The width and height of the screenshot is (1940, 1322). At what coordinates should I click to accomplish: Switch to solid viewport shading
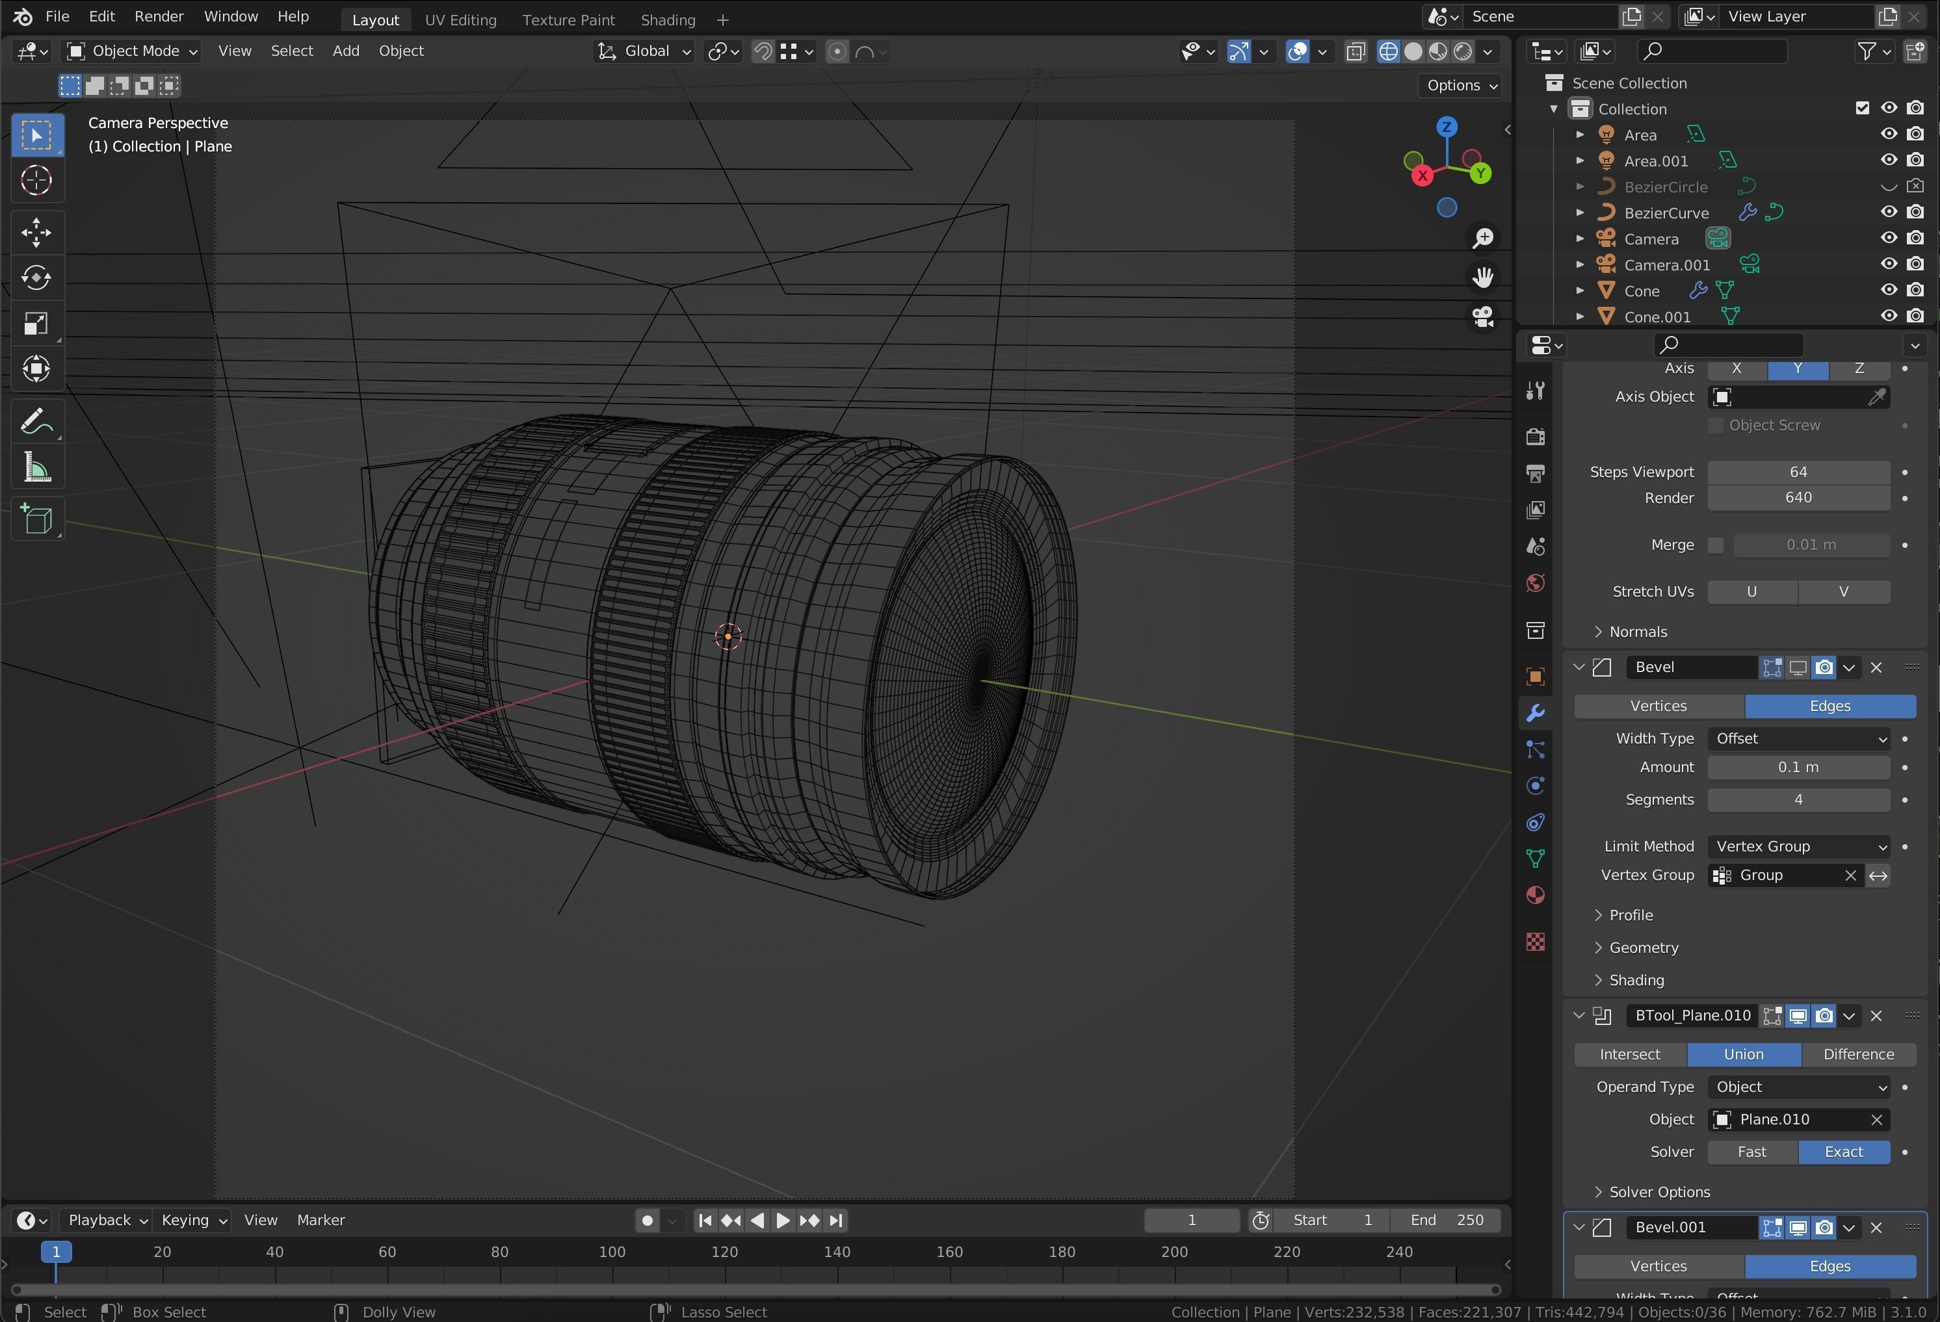tap(1413, 52)
